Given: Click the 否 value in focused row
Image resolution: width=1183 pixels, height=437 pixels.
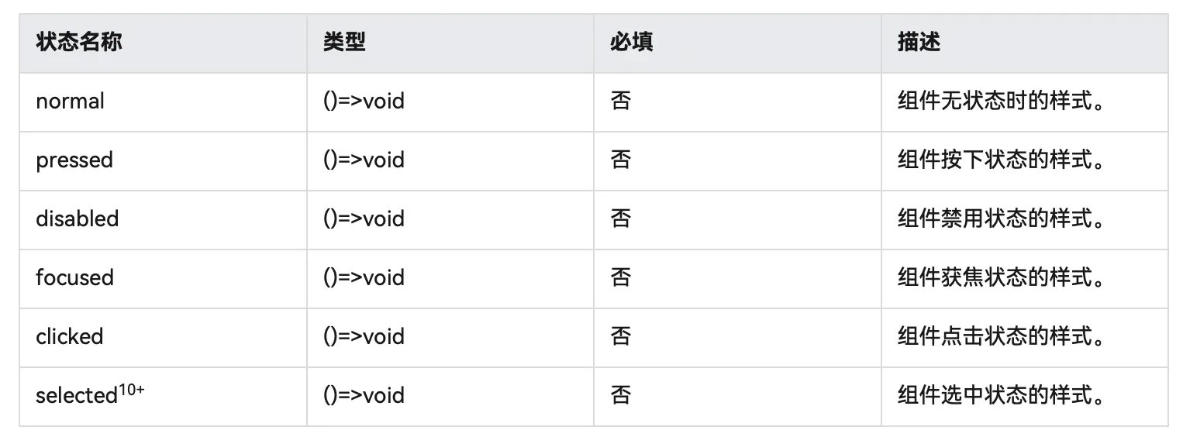Looking at the screenshot, I should pos(620,277).
